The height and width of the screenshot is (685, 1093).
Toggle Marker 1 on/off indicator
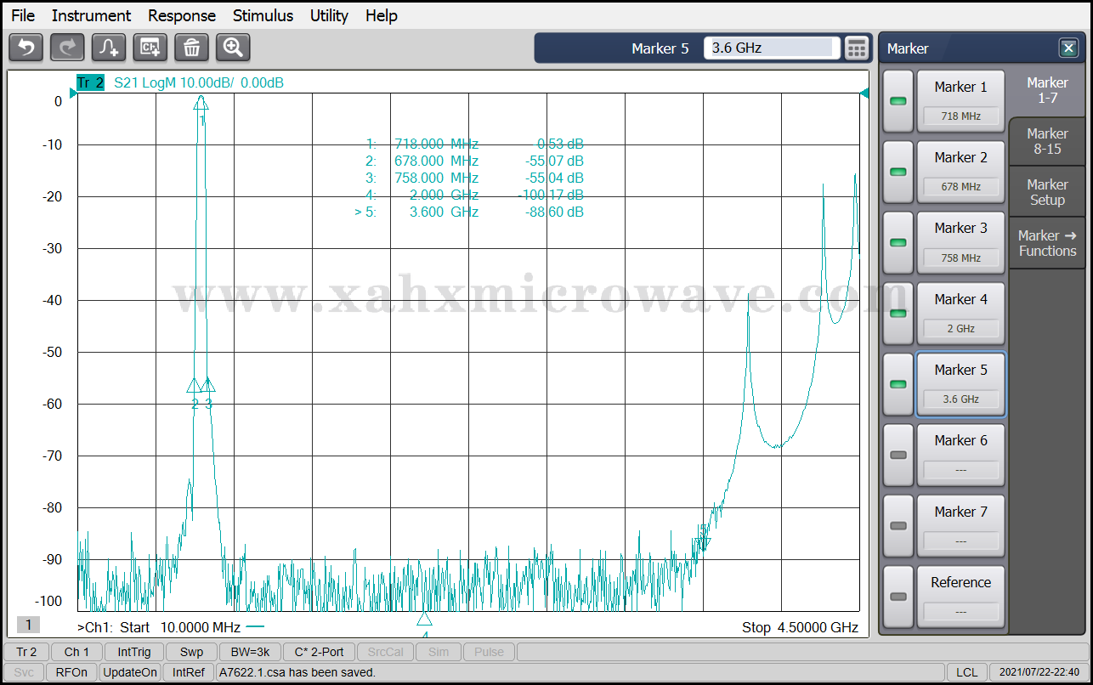[898, 101]
